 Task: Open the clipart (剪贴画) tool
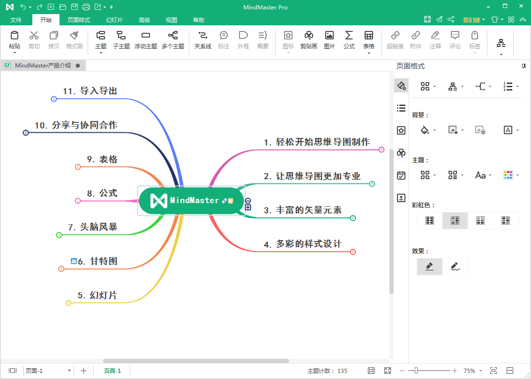point(308,40)
